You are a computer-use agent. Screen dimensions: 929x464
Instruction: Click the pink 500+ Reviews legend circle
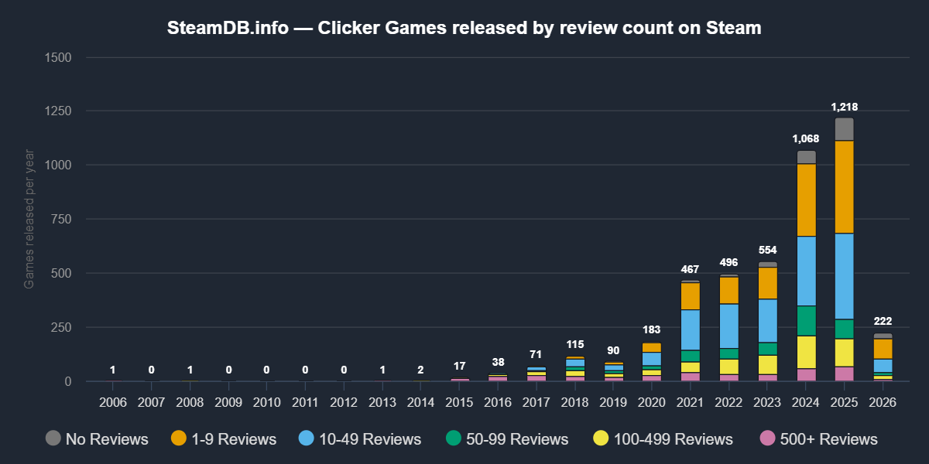tap(767, 438)
